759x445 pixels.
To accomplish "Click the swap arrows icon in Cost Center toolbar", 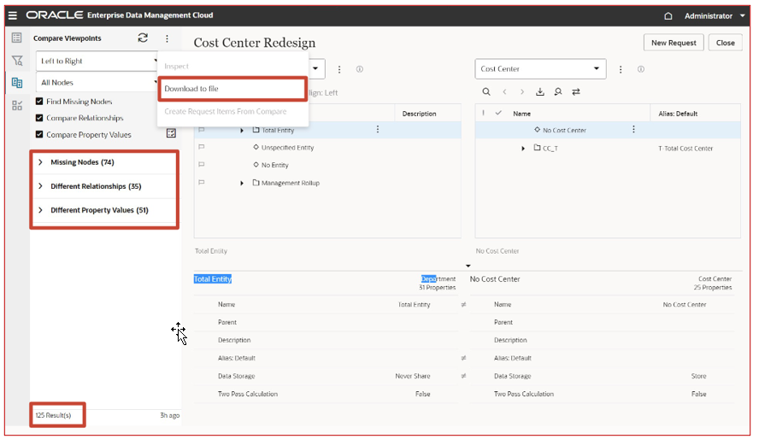I will point(576,91).
